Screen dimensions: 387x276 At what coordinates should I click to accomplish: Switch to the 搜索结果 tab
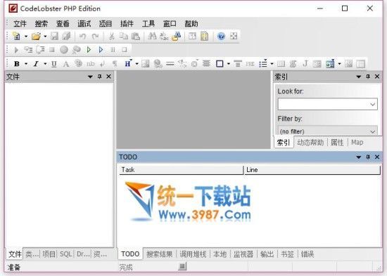(160, 254)
